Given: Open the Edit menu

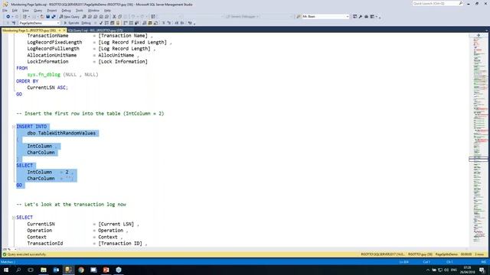Looking at the screenshot, I should point(15,10).
